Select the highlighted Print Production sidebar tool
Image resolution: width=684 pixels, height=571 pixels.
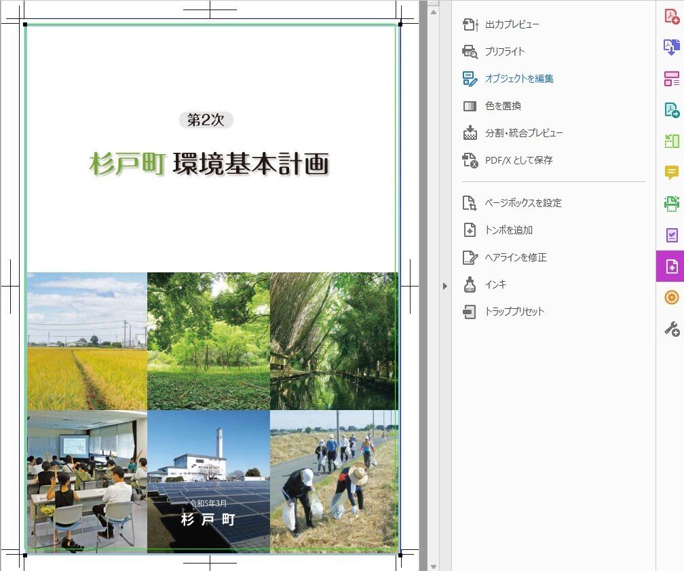[x=670, y=266]
